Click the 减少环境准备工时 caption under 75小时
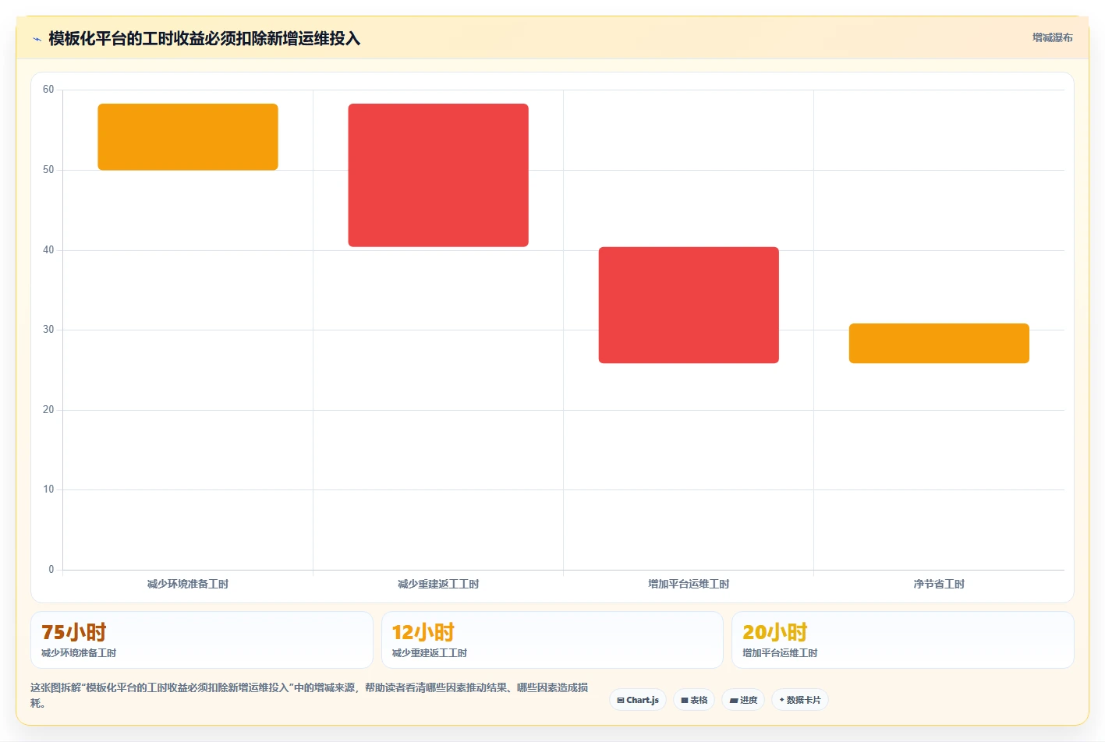 tap(79, 653)
